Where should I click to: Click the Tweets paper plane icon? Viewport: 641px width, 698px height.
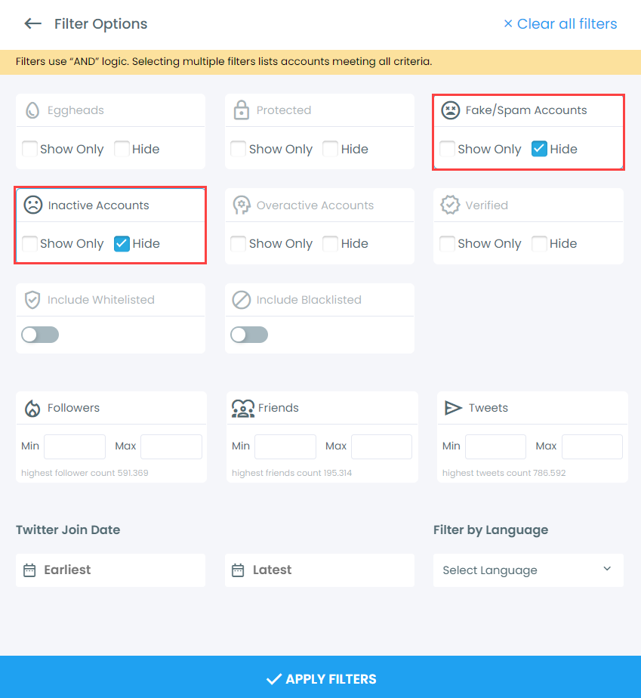(x=453, y=408)
